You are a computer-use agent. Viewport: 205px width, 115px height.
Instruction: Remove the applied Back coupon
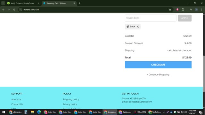pos(138,27)
